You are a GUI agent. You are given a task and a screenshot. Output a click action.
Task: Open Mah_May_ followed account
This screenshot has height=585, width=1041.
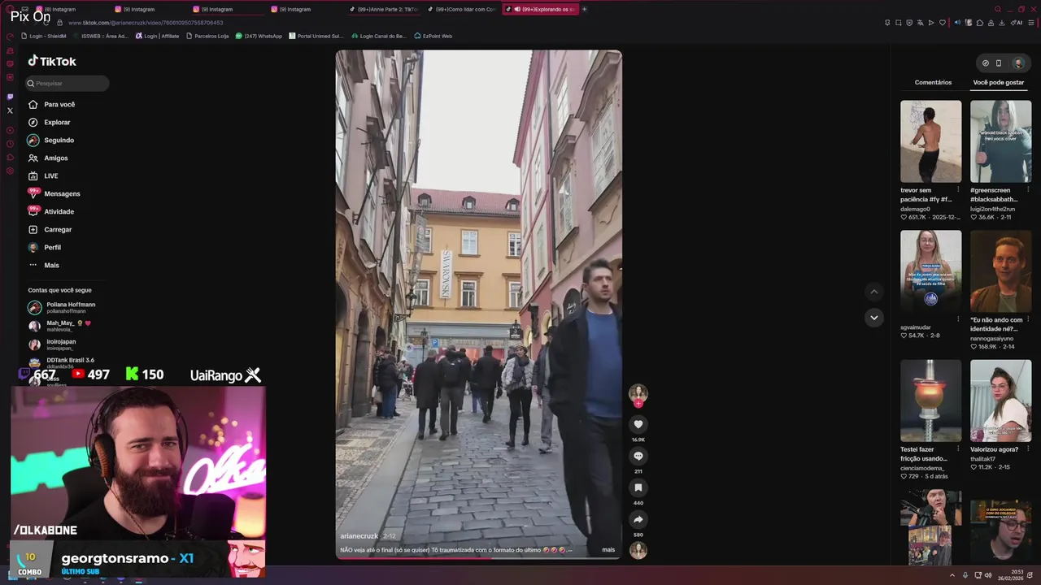click(x=59, y=326)
